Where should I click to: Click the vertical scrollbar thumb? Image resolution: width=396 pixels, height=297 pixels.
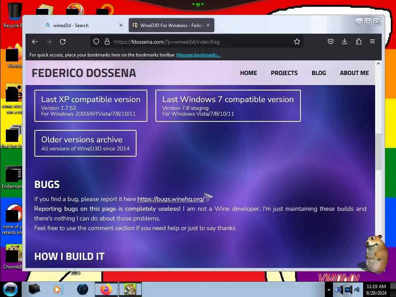pos(378,152)
